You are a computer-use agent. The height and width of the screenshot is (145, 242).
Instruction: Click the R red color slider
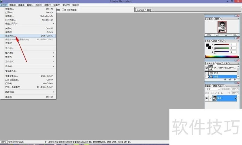coord(222,45)
